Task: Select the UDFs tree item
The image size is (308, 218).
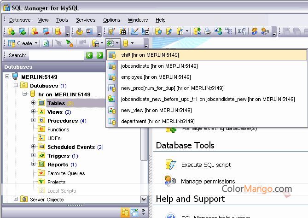Action: (54, 138)
